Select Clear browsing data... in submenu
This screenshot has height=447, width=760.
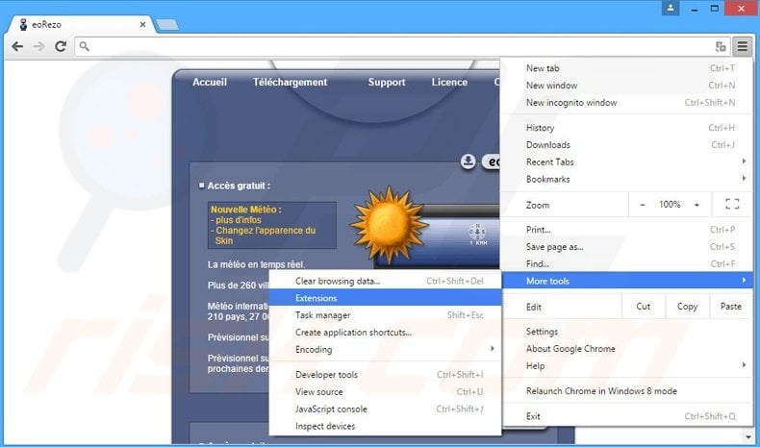pos(386,281)
